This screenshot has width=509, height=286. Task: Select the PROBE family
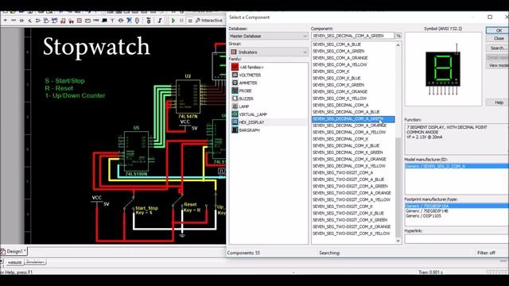[x=246, y=91]
